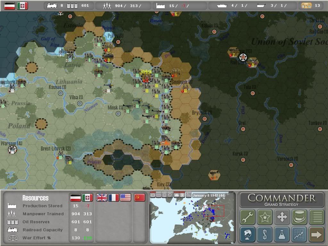Click the red viewport rectangle on minimap
The image size is (328, 246).
214,211
